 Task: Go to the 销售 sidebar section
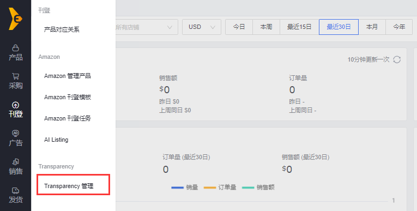pyautogui.click(x=15, y=167)
